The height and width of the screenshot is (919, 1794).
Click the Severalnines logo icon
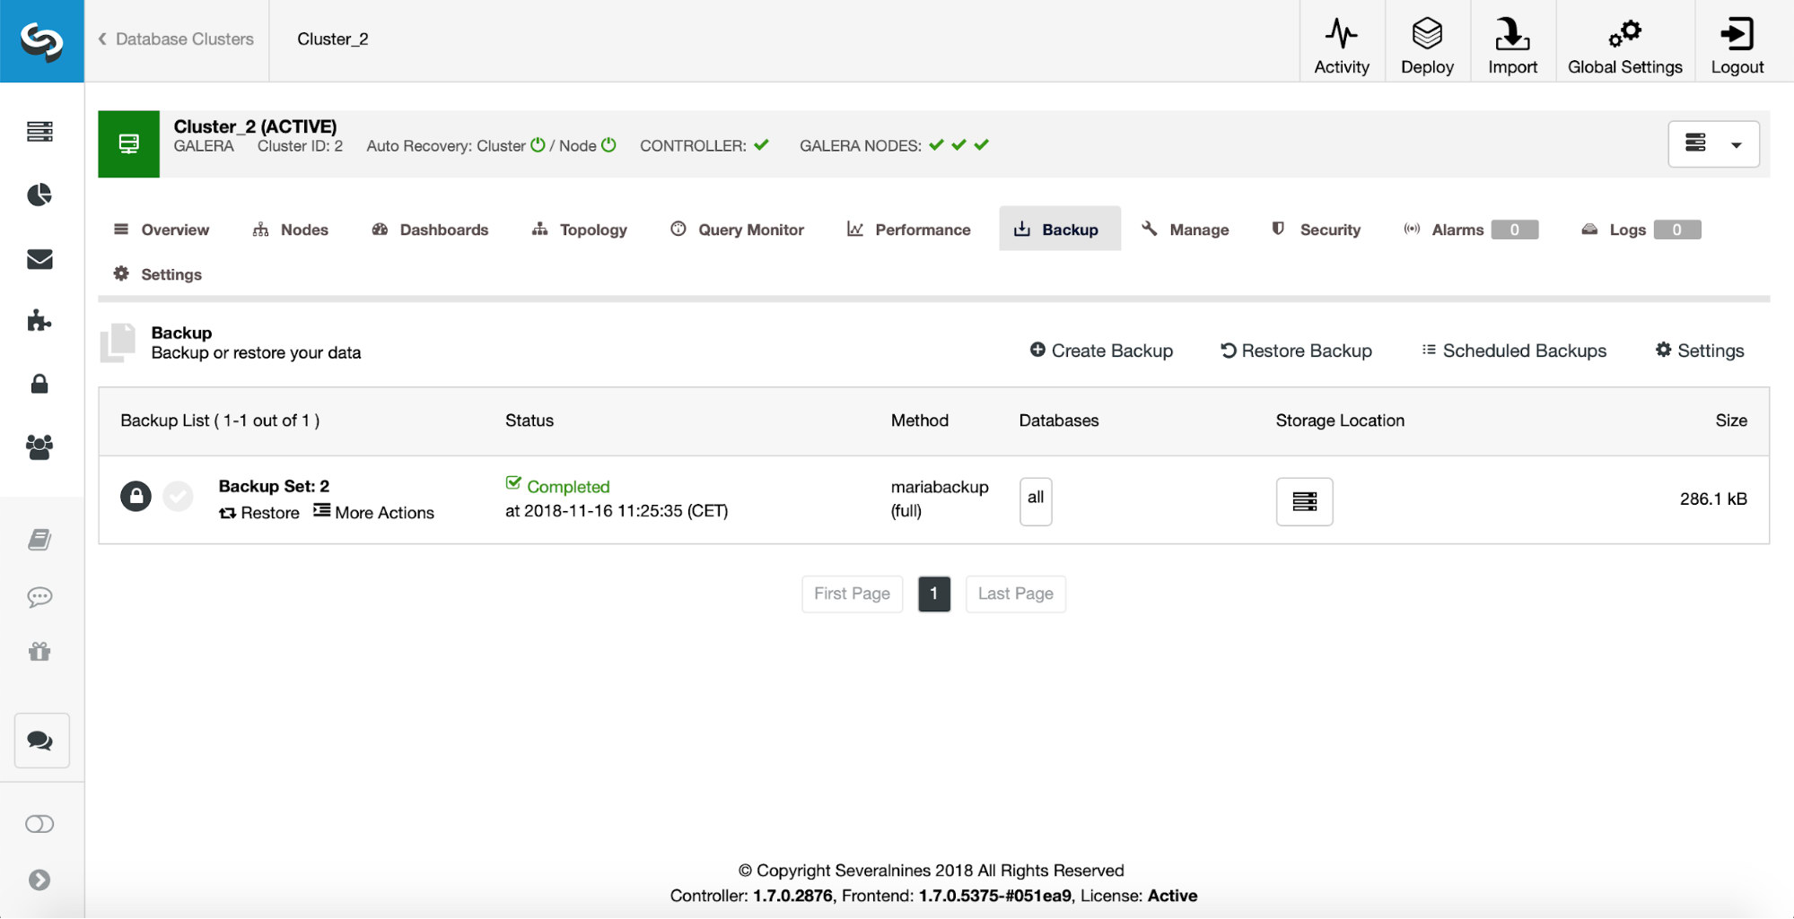pyautogui.click(x=41, y=41)
